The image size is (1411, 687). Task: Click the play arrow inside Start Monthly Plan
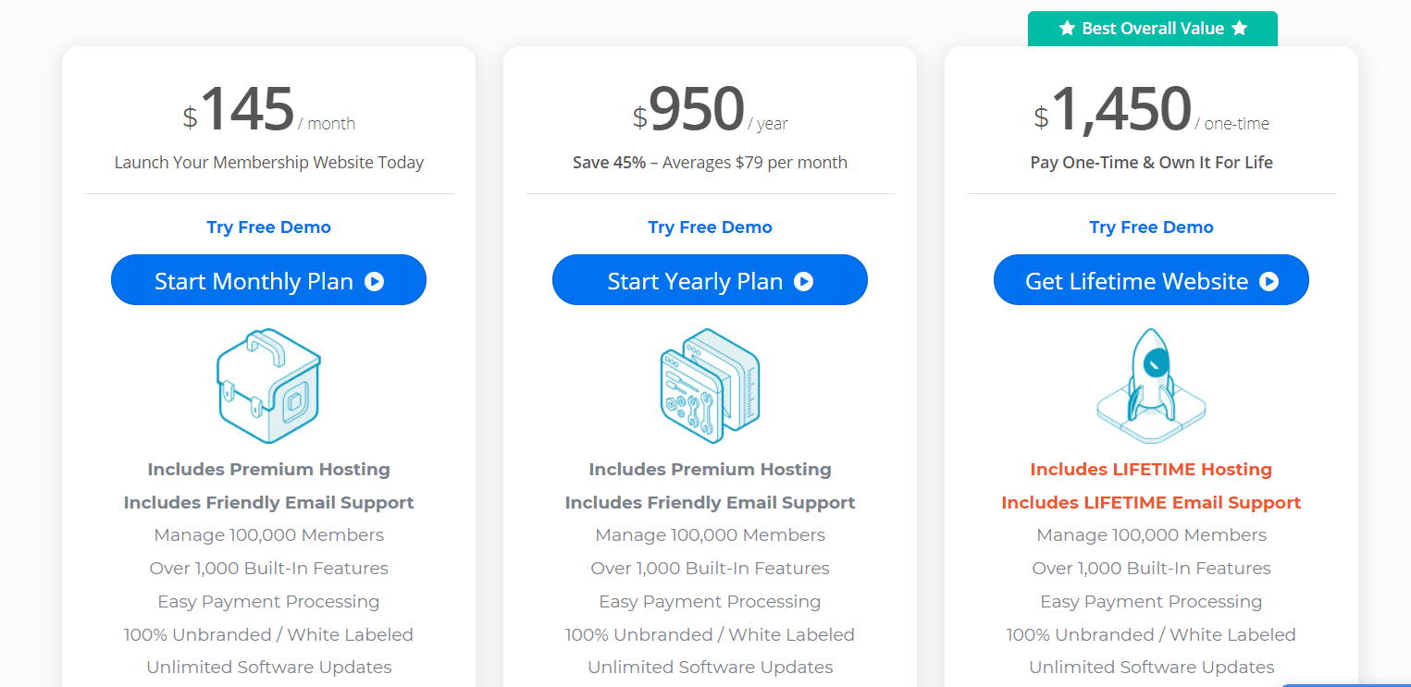pyautogui.click(x=373, y=280)
